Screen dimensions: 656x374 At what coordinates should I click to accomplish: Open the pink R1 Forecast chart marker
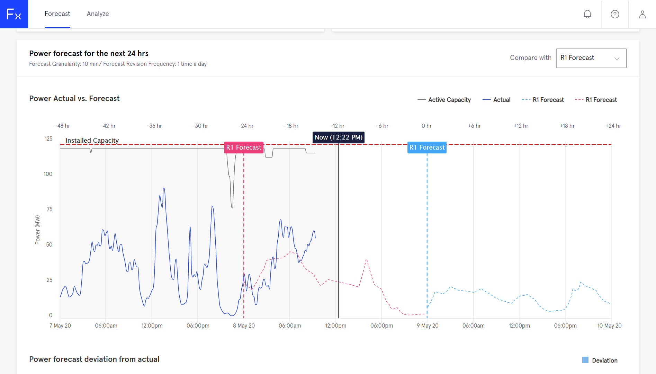tap(244, 147)
